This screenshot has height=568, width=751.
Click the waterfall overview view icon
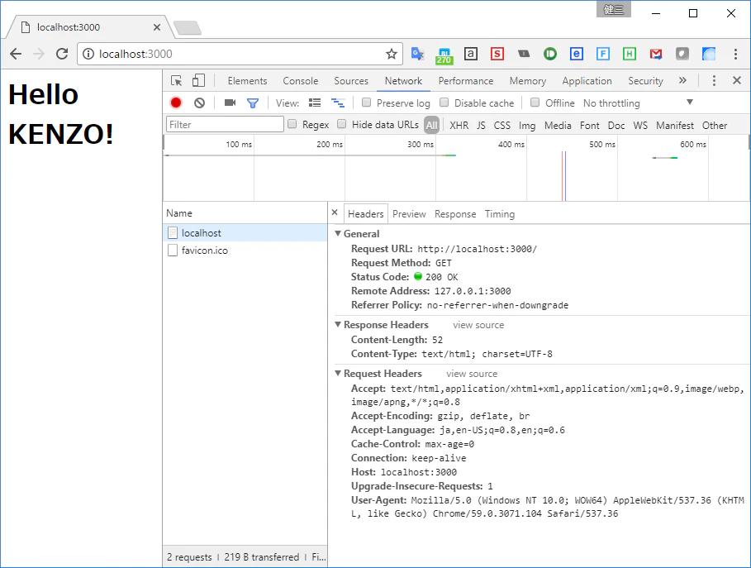[x=338, y=103]
